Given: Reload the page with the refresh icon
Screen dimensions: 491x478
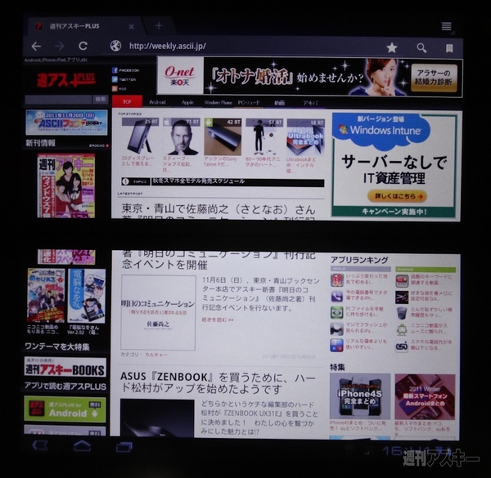Looking at the screenshot, I should coord(83,46).
